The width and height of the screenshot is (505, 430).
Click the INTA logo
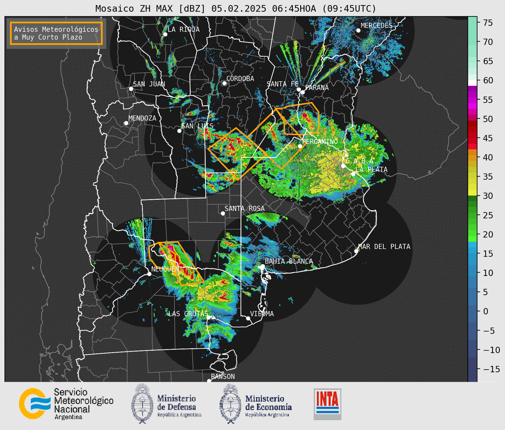(327, 404)
